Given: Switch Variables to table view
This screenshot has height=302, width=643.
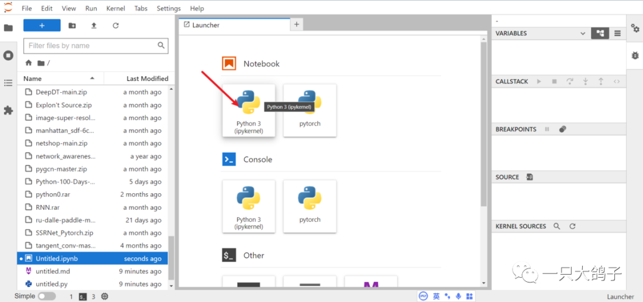Looking at the screenshot, I should pos(617,33).
